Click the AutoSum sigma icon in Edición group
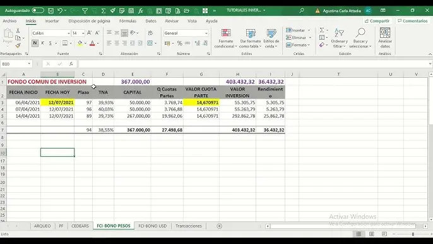433x244 pixels. pyautogui.click(x=322, y=30)
